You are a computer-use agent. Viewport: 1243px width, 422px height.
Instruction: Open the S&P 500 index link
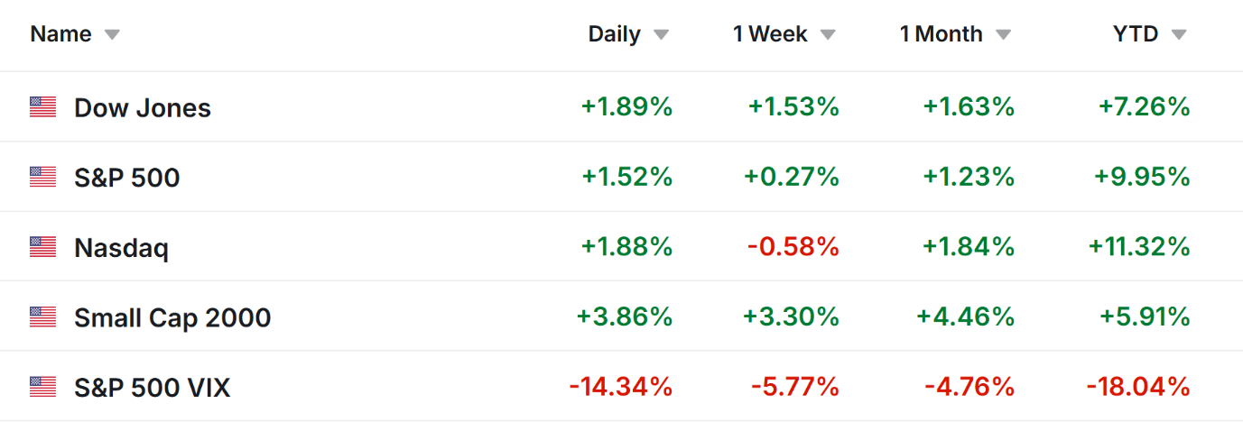click(x=127, y=178)
